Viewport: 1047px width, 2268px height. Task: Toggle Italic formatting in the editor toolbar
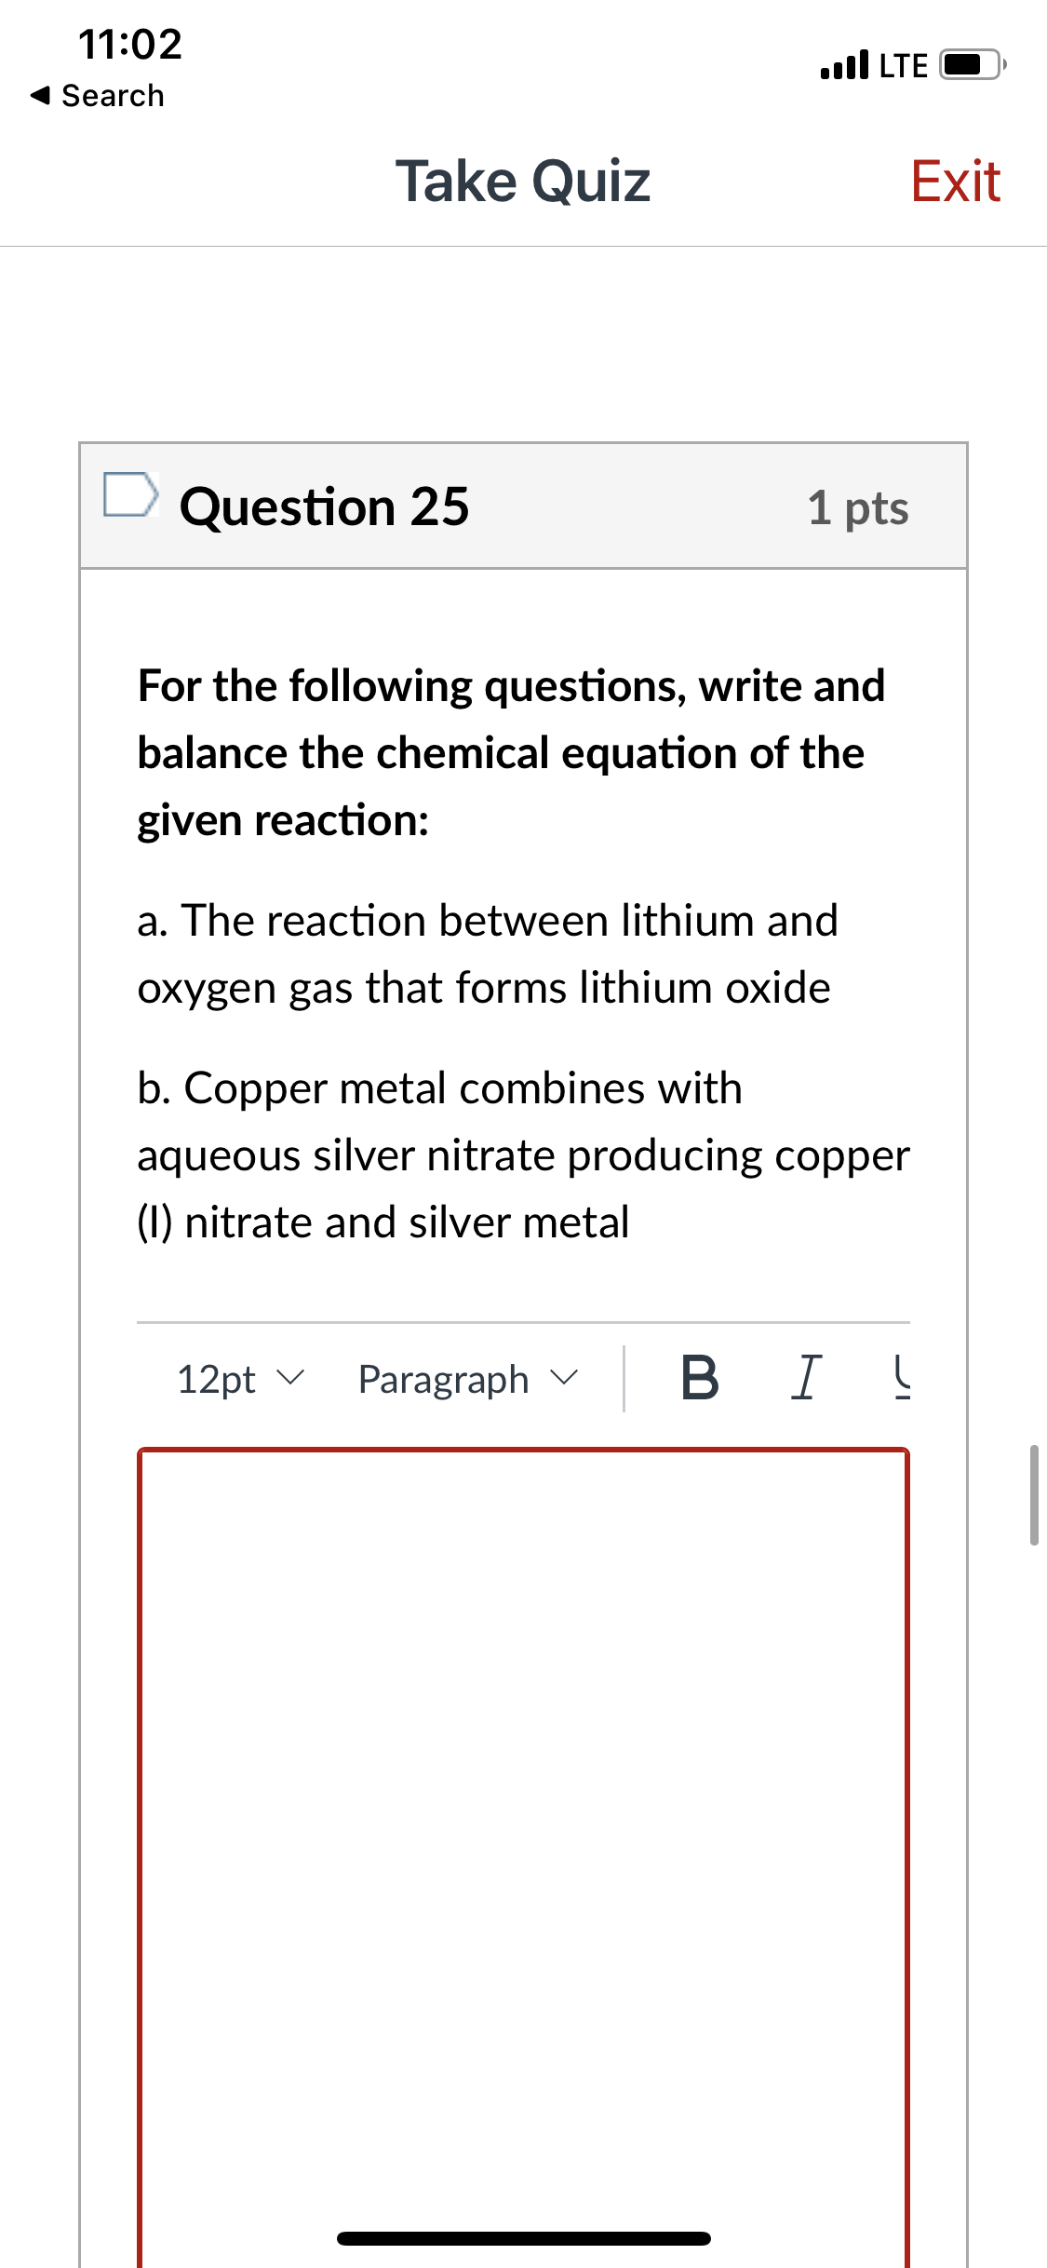[x=806, y=1378]
